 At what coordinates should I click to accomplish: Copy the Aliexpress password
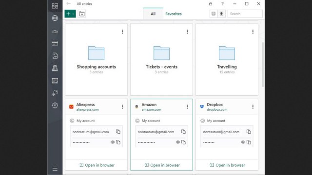pos(118,142)
